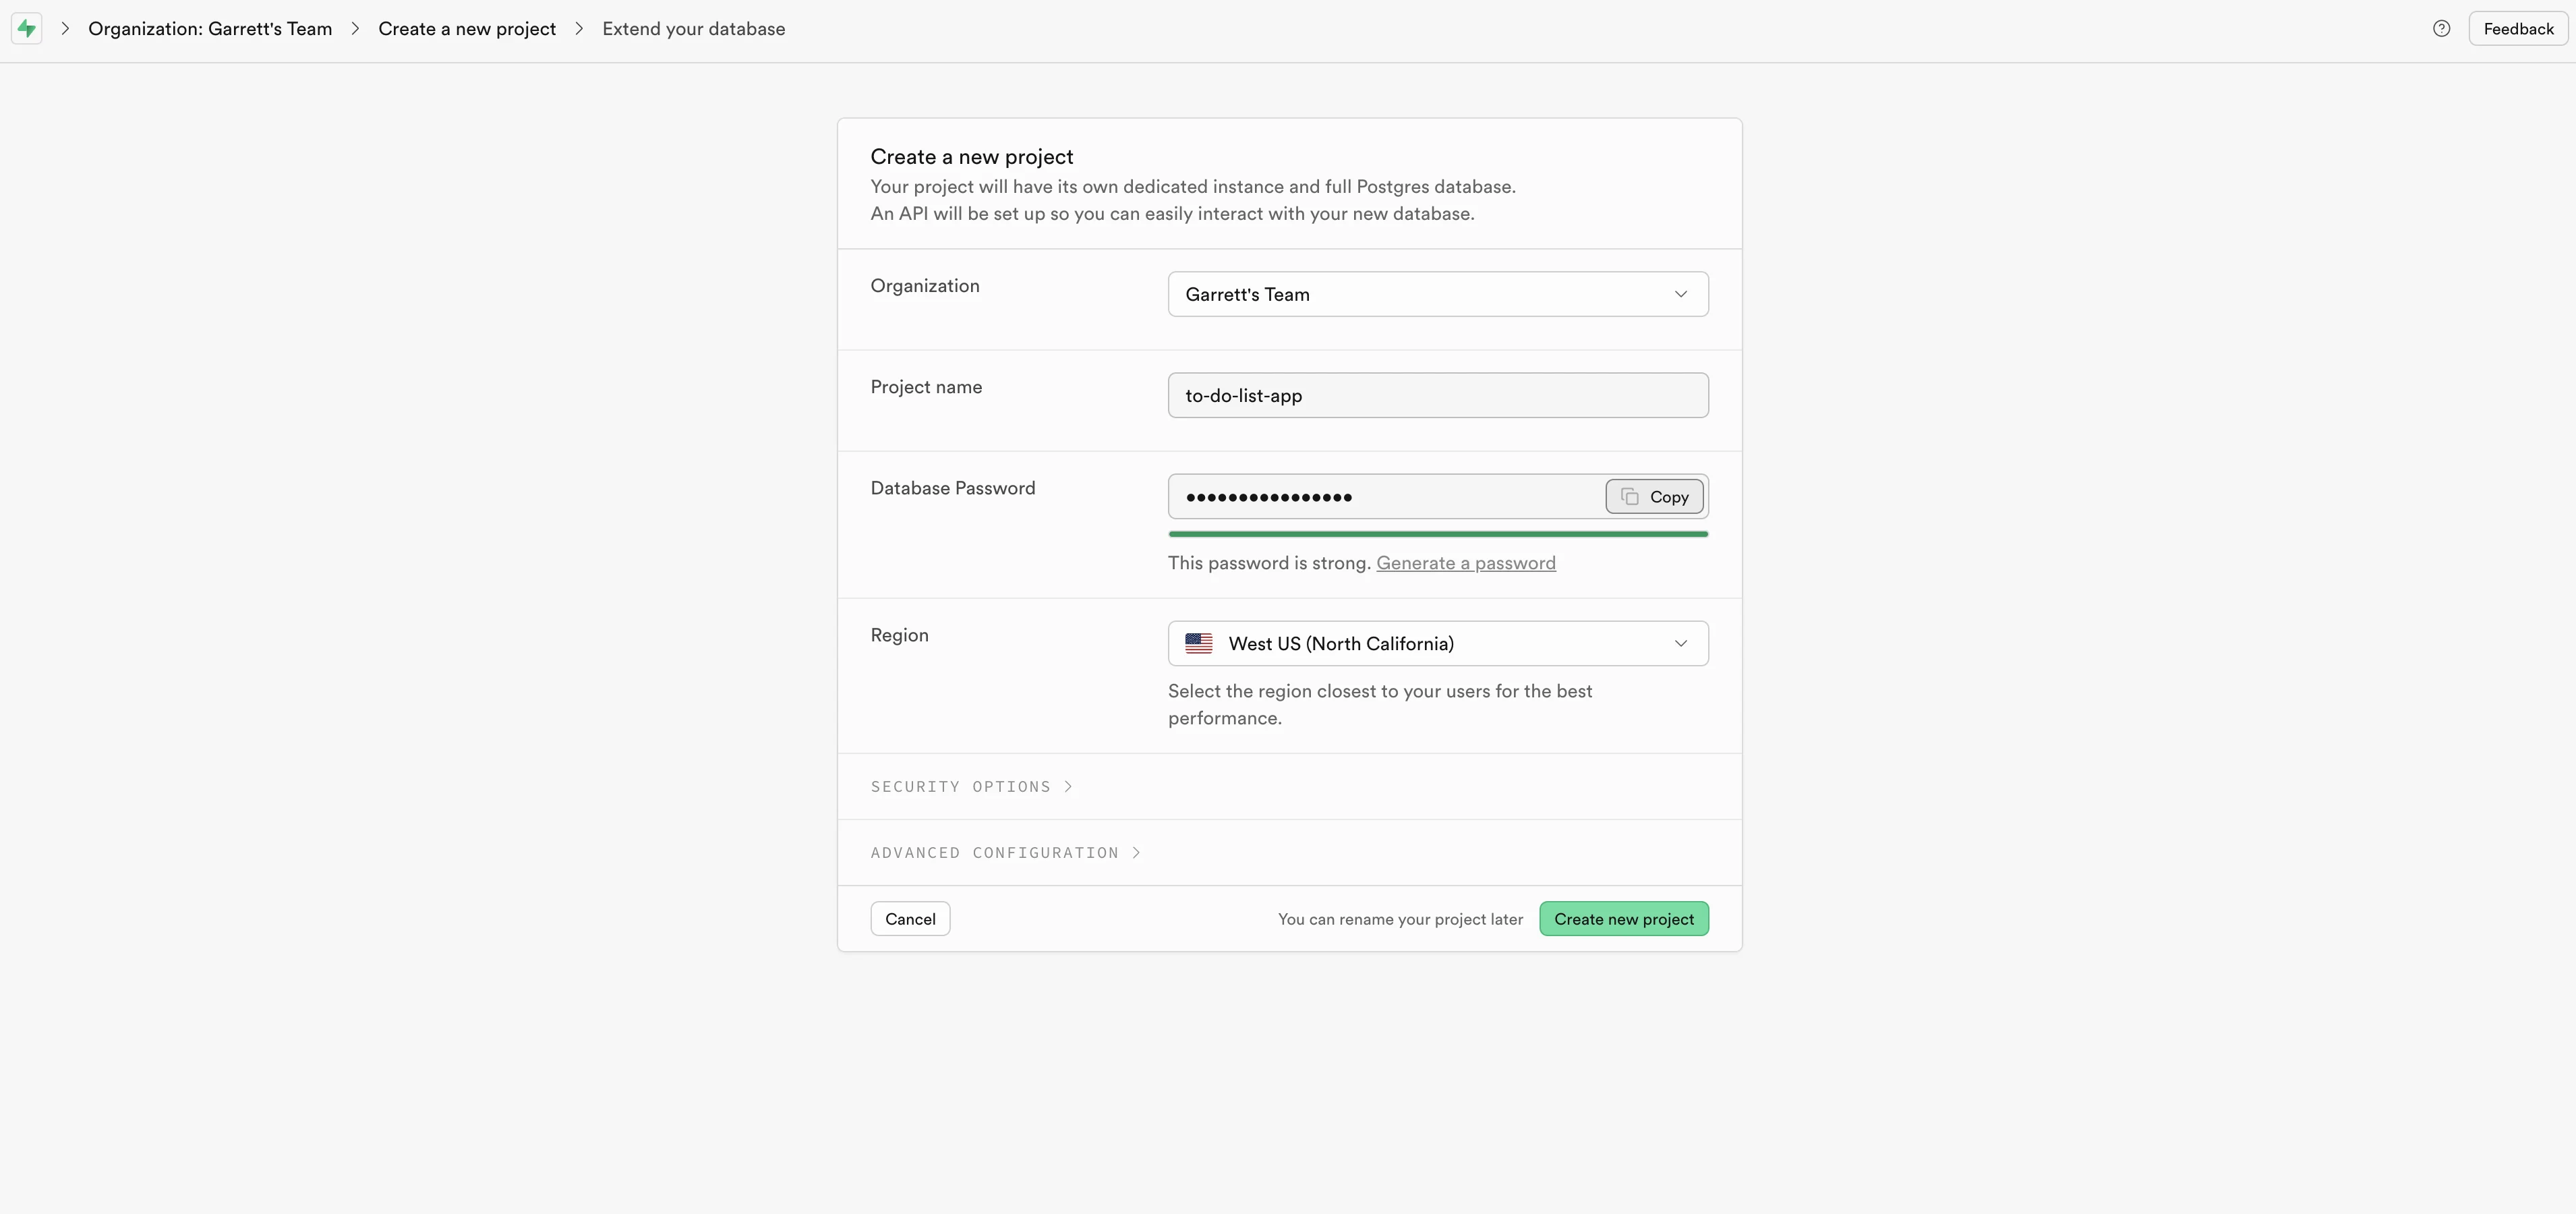
Task: Select Extend your database breadcrumb
Action: click(x=693, y=28)
